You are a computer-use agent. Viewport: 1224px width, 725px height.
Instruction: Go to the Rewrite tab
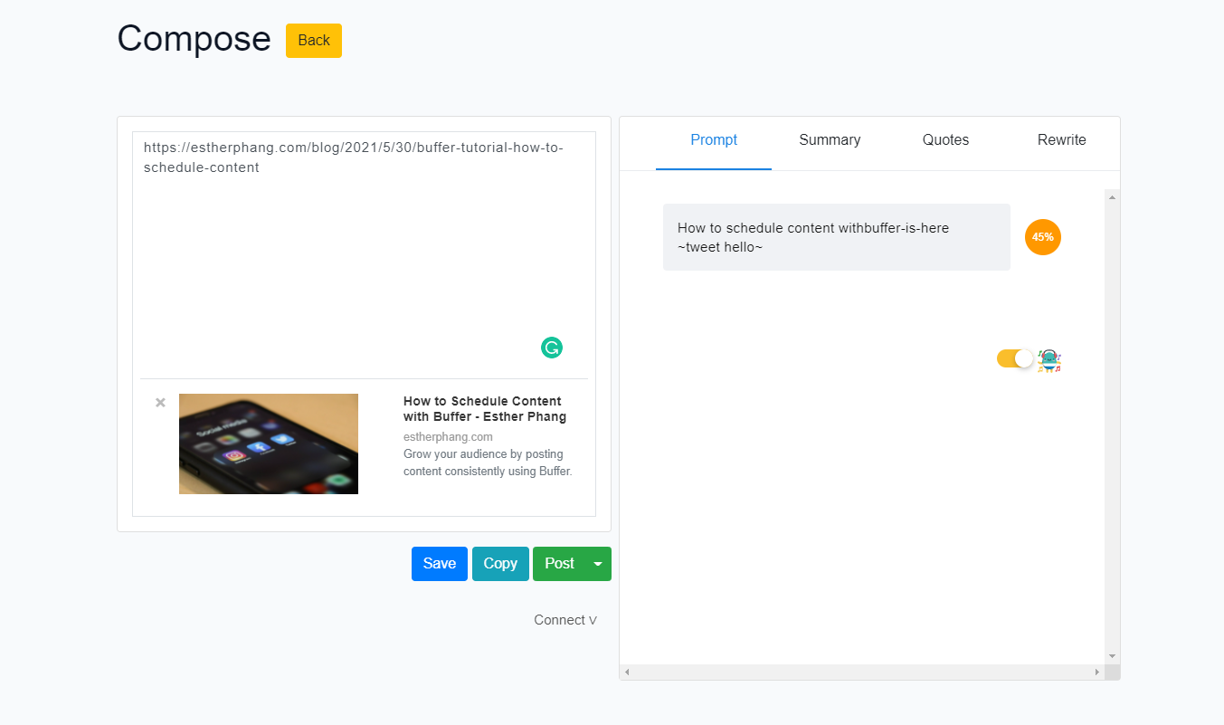(x=1061, y=140)
